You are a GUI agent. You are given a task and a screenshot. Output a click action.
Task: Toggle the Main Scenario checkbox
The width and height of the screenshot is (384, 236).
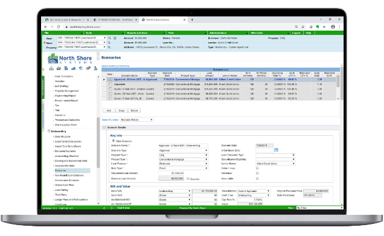[x=114, y=141]
